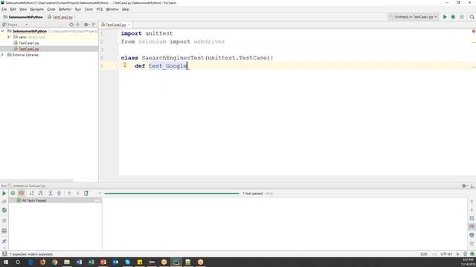This screenshot has width=476, height=267.
Task: Open the Navigate menu
Action: coord(36,10)
